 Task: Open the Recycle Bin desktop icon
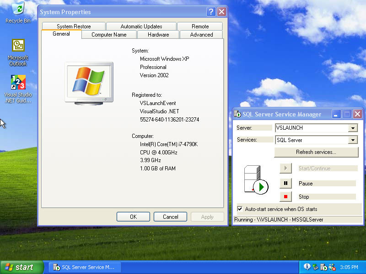click(18, 12)
